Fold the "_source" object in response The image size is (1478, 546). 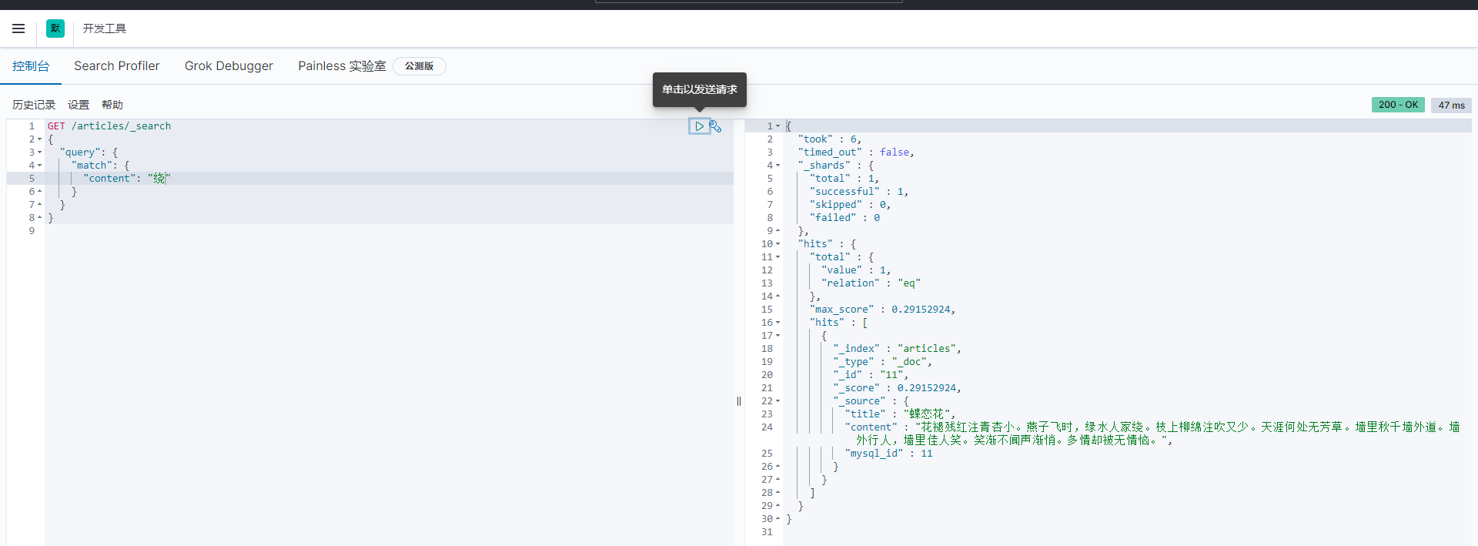click(x=777, y=401)
